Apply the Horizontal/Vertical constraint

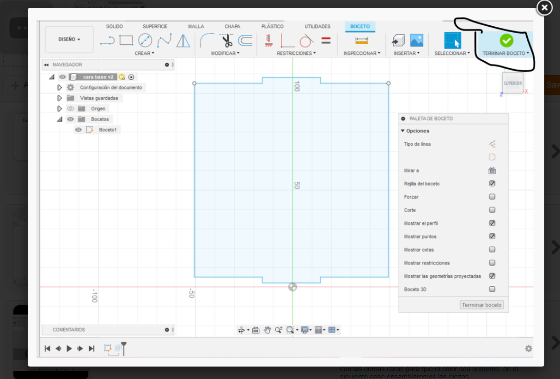(x=268, y=41)
